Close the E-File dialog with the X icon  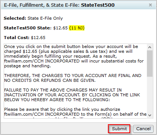(150, 5)
